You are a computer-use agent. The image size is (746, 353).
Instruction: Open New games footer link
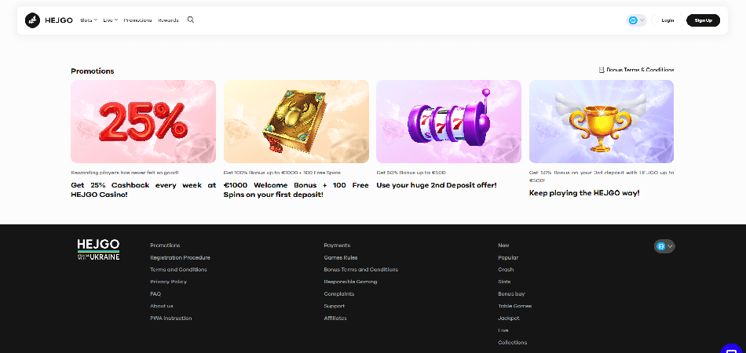tap(503, 246)
